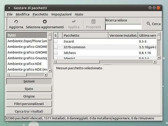Click package list vertical scrollbar thumb

pyautogui.click(x=159, y=38)
